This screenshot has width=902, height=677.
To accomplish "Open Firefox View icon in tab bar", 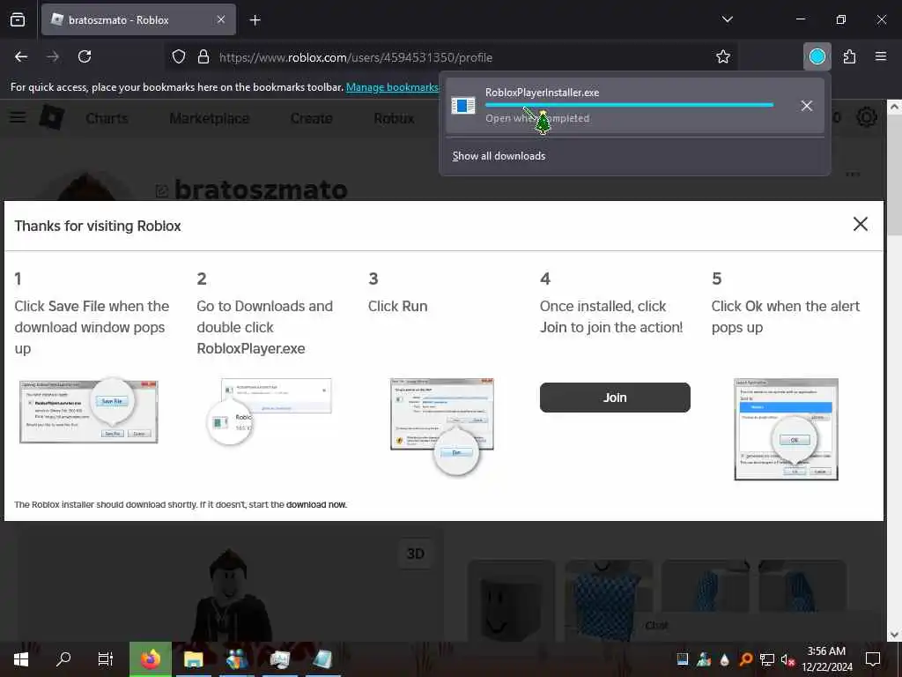I will tap(18, 19).
